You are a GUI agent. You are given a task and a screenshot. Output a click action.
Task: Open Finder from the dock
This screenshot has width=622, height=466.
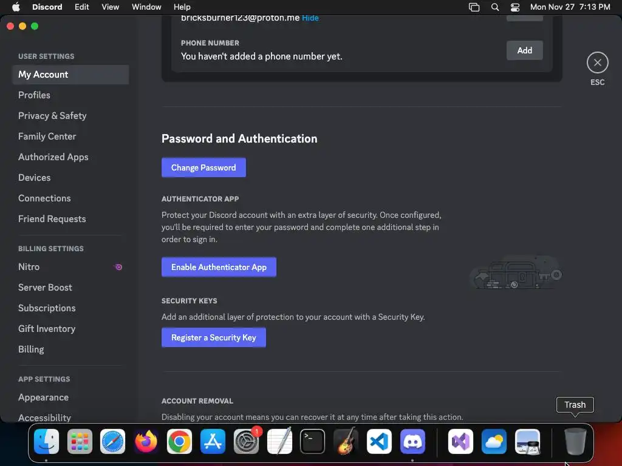point(46,442)
